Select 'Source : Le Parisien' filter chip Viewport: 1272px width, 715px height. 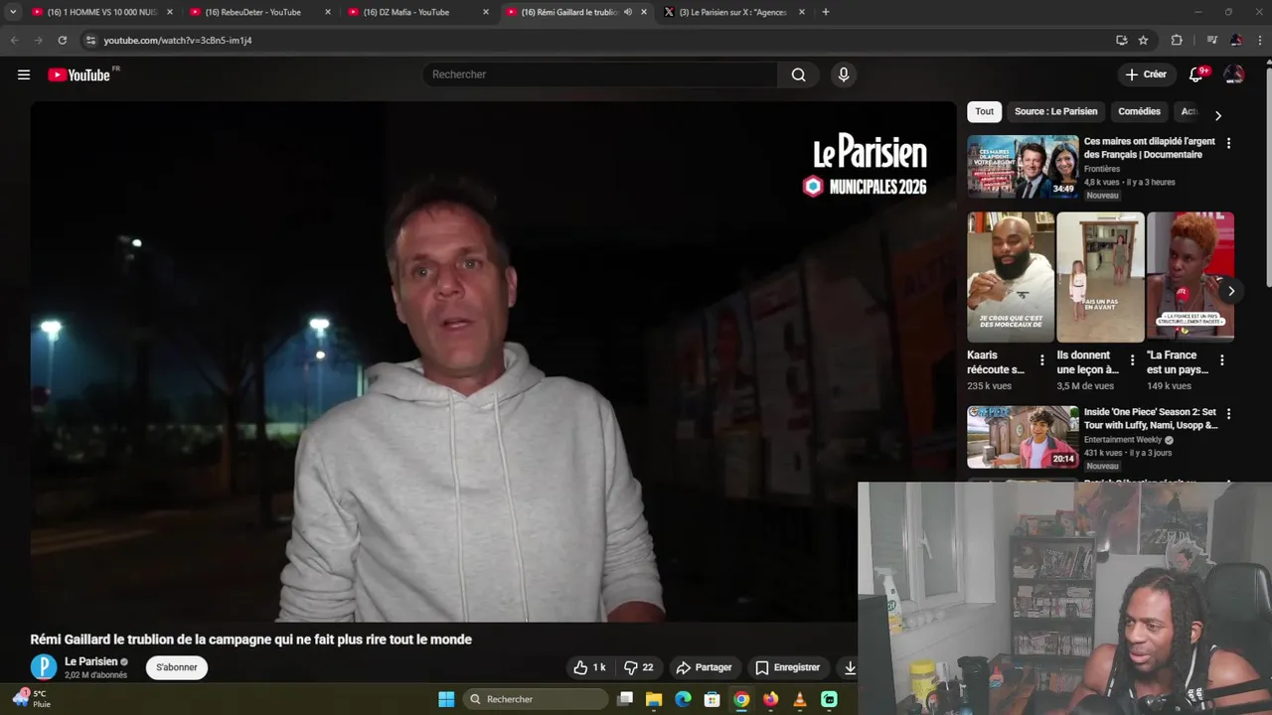click(x=1055, y=111)
